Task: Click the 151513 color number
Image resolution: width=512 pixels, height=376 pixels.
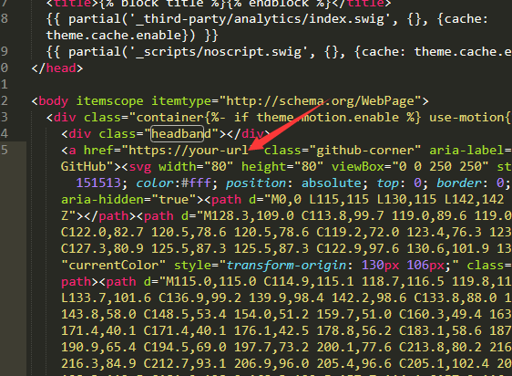Action: 98,183
